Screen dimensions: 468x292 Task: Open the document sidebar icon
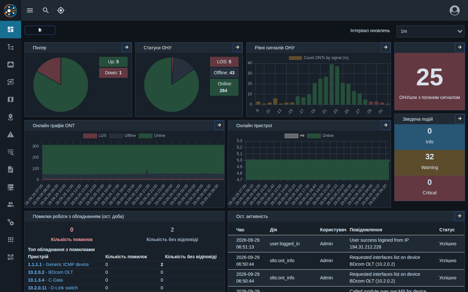[10, 169]
